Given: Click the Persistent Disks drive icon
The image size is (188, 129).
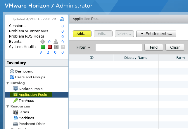Looking at the screenshot, I should (x=15, y=124).
